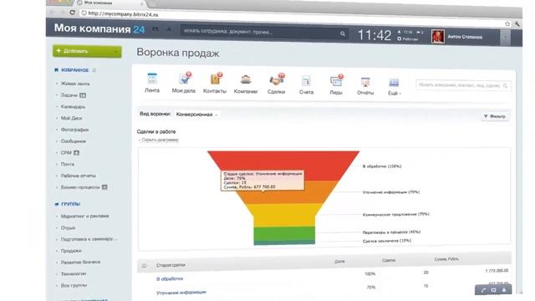This screenshot has height=301, width=535.
Task: Open Отдых group in sidebar
Action: pos(68,227)
